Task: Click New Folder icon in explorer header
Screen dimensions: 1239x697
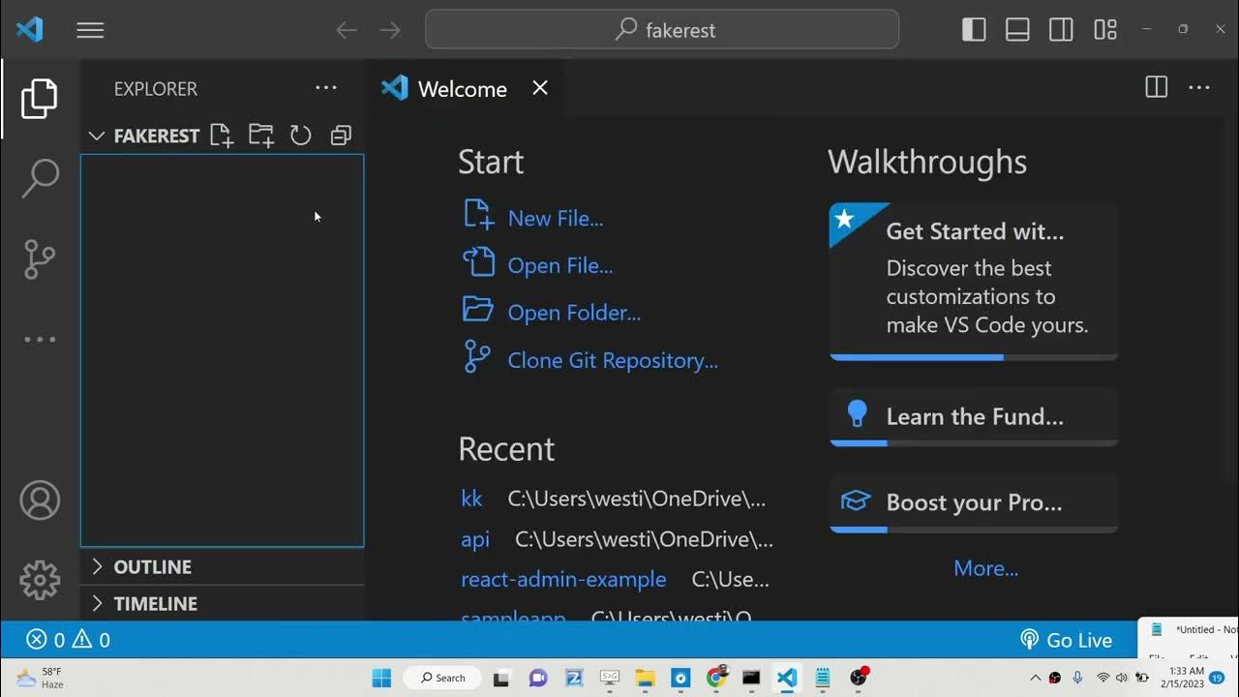Action: coord(261,136)
